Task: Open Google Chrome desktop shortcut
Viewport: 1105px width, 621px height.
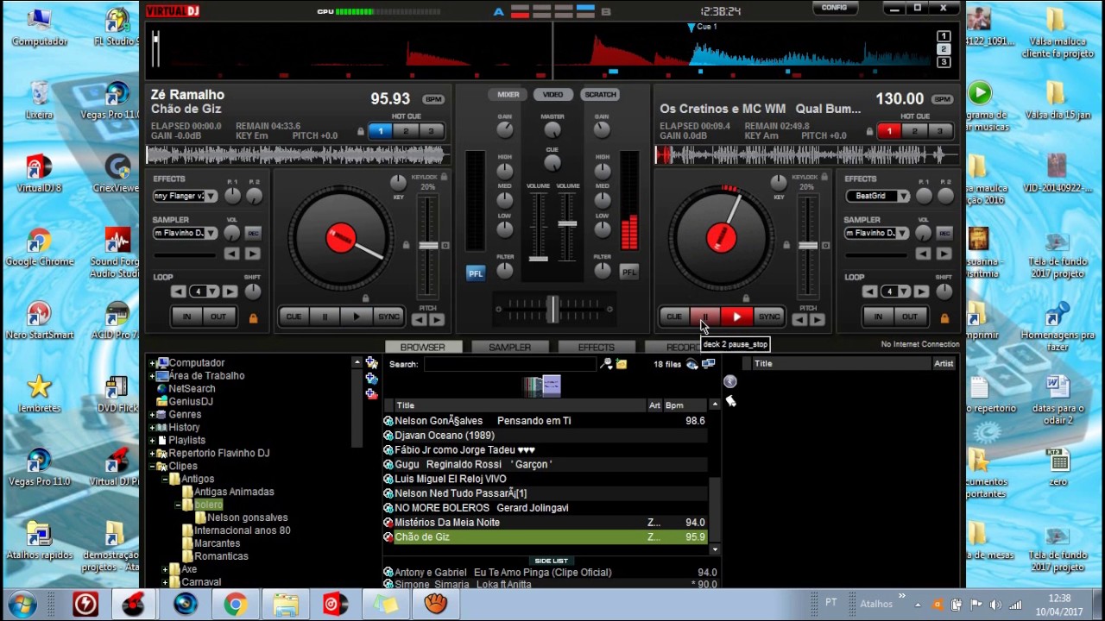Action: tap(39, 246)
